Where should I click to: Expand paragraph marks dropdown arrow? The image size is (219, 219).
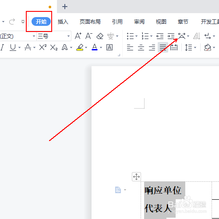(x=214, y=36)
